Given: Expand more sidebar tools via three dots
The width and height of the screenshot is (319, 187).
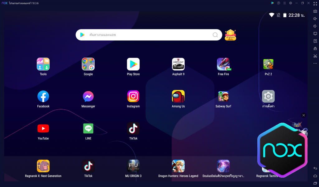Looking at the screenshot, I should click(x=315, y=63).
